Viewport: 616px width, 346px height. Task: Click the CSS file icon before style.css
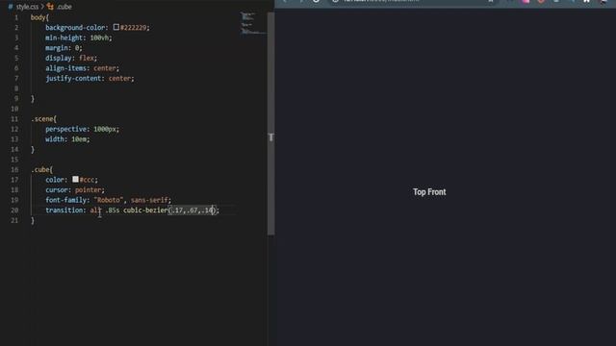11,7
